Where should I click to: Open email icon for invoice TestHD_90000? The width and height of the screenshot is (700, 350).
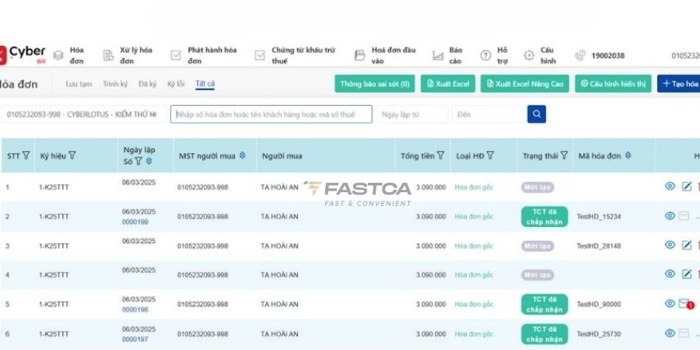tap(684, 304)
